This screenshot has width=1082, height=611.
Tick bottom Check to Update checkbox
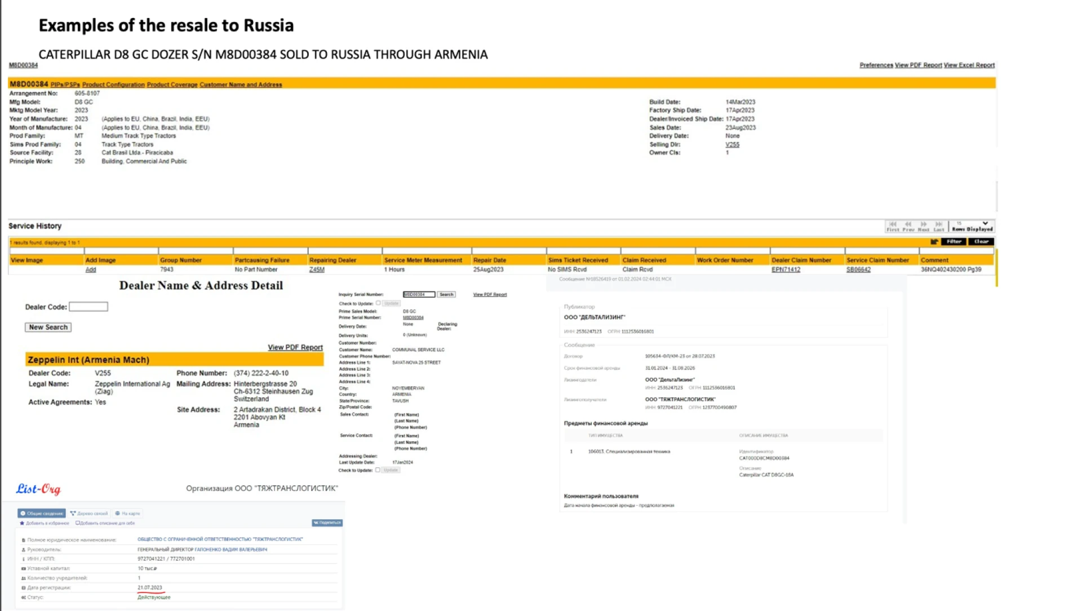378,470
